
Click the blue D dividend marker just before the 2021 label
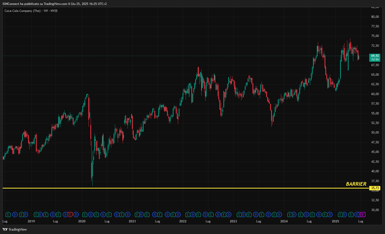click(x=128, y=214)
